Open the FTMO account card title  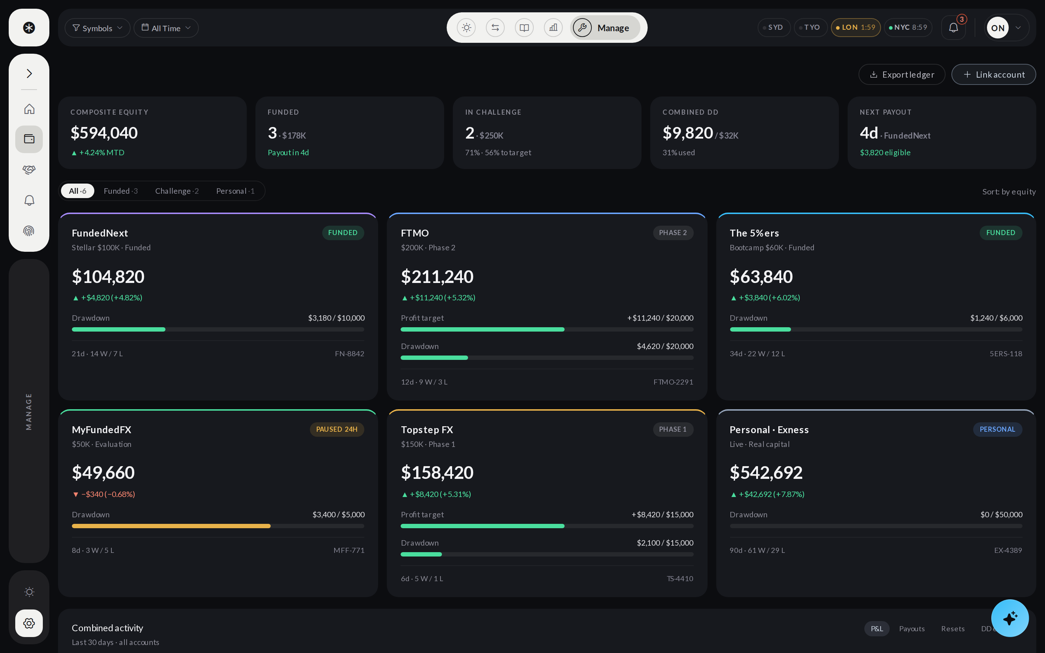coord(414,233)
